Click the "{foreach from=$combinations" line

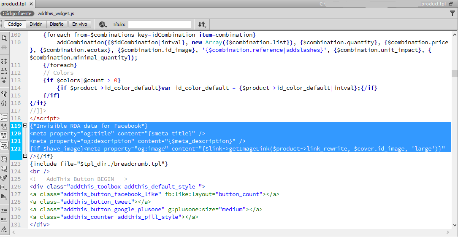point(149,35)
